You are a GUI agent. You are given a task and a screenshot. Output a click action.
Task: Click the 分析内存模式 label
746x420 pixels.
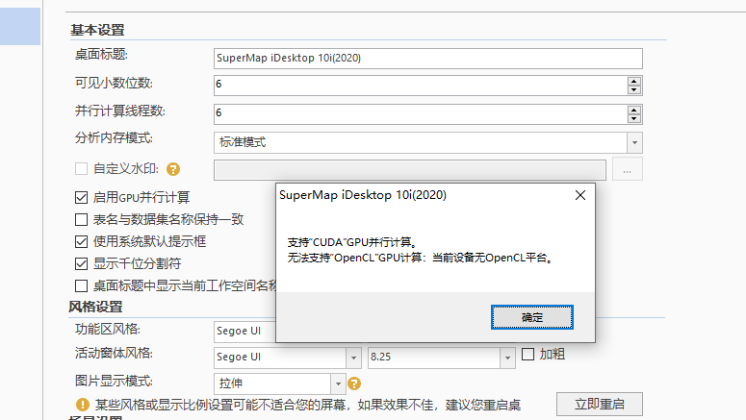(x=114, y=138)
